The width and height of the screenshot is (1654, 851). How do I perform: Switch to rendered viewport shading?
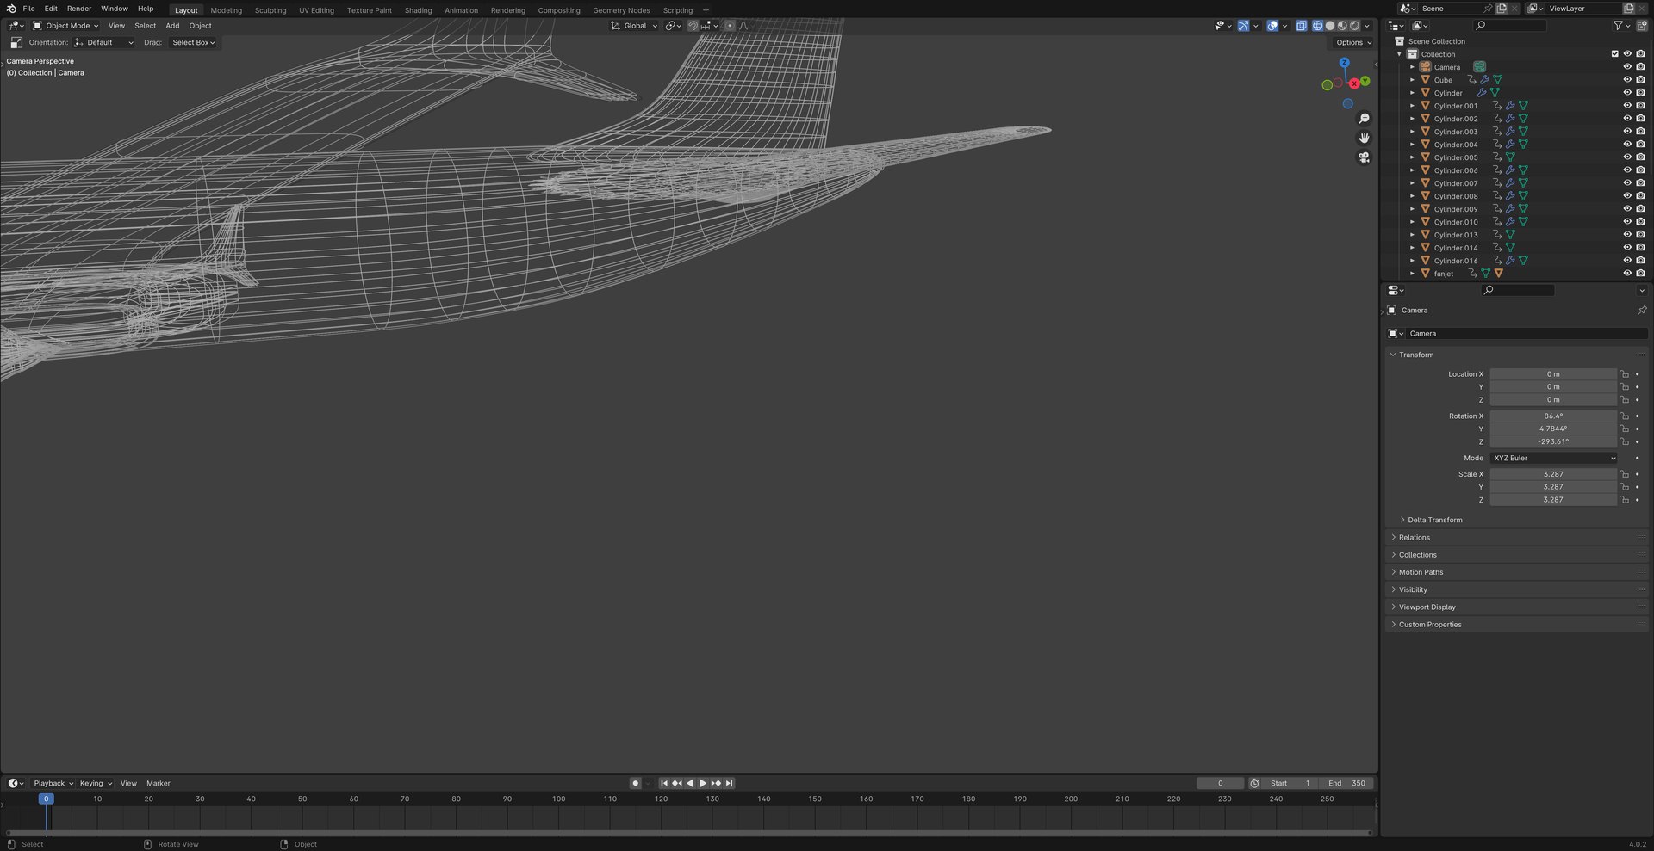tap(1355, 26)
